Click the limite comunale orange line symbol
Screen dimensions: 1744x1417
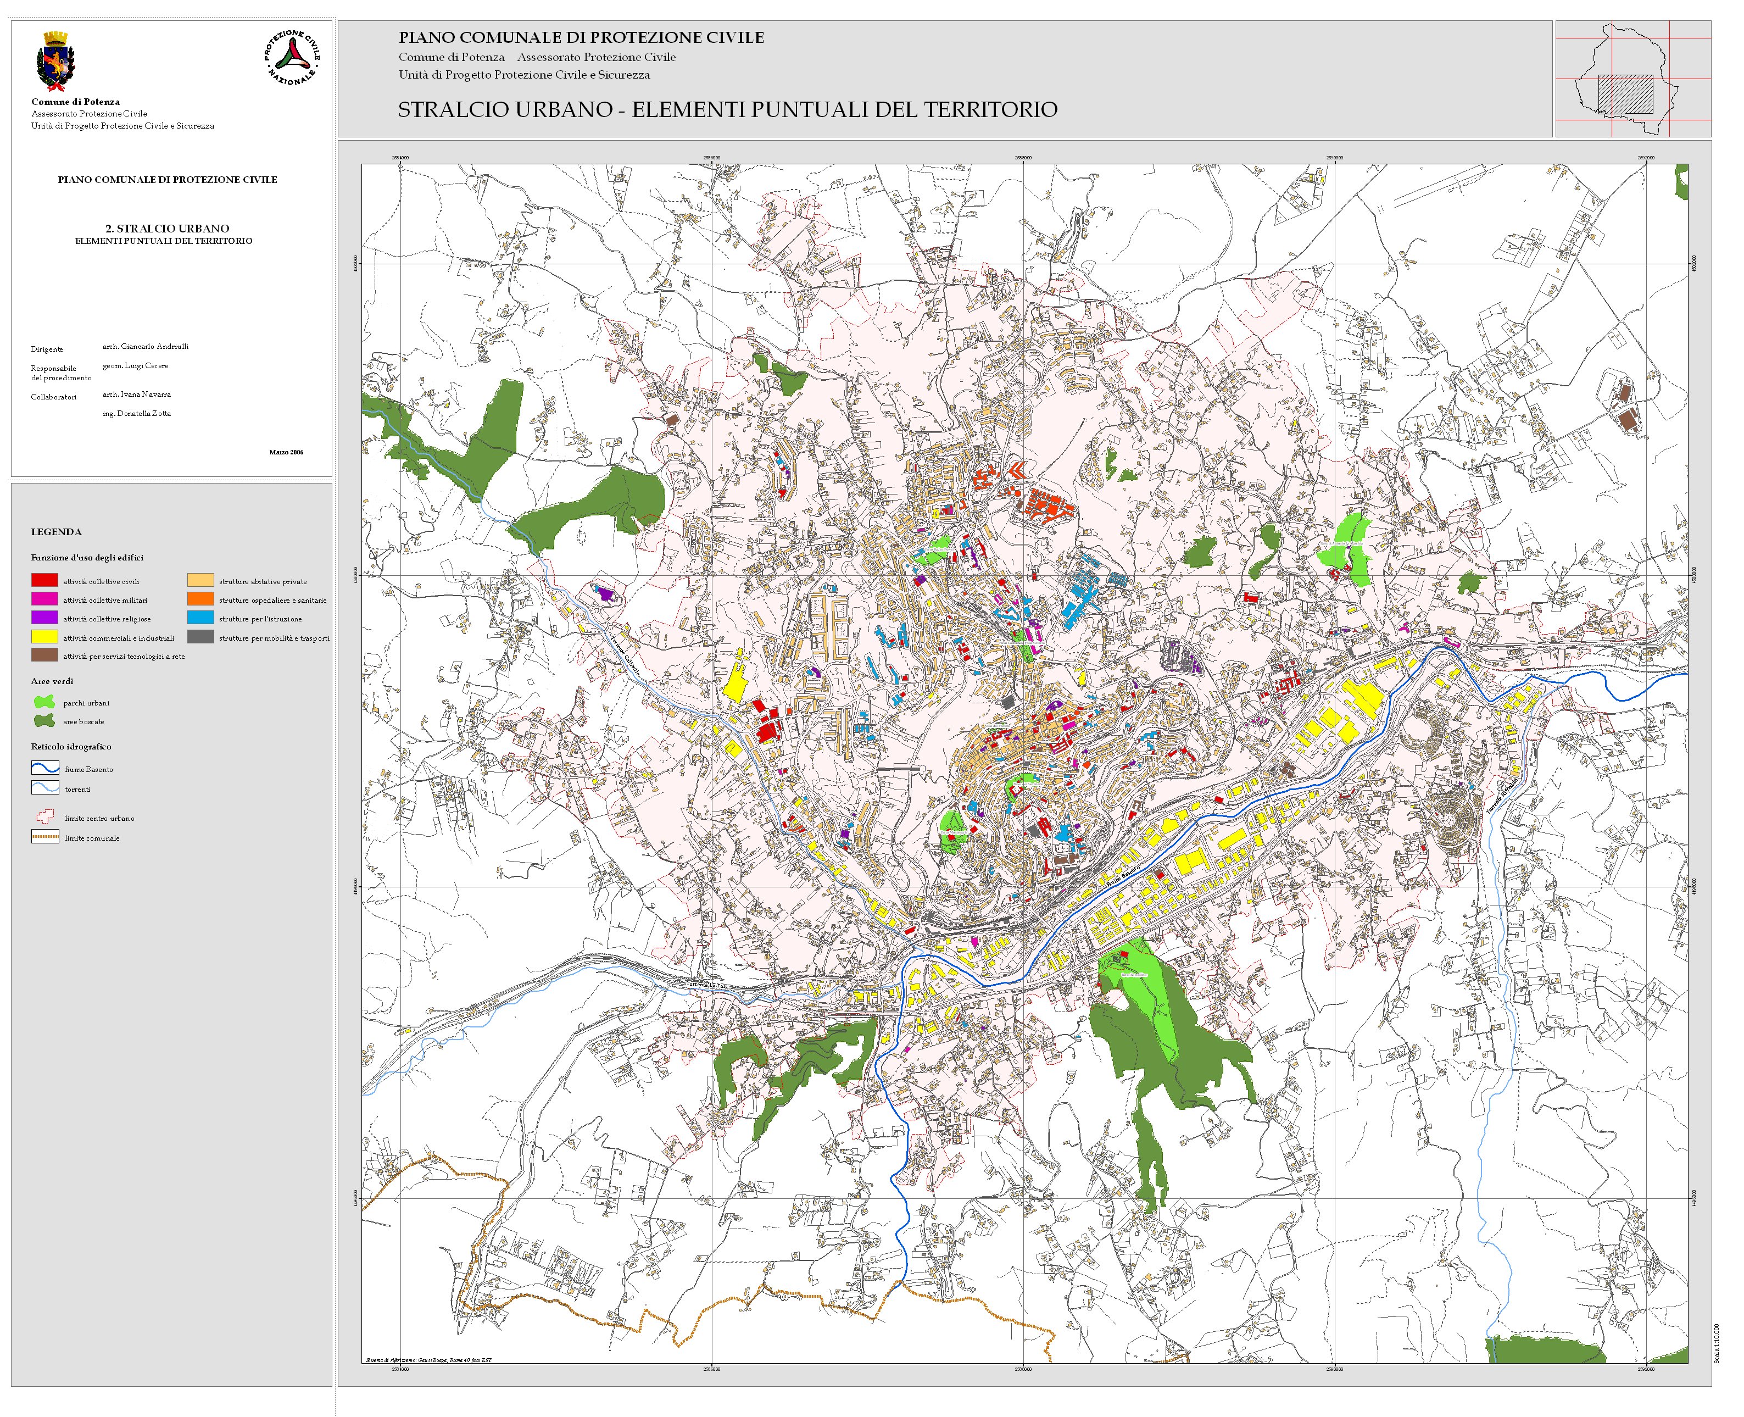(45, 837)
